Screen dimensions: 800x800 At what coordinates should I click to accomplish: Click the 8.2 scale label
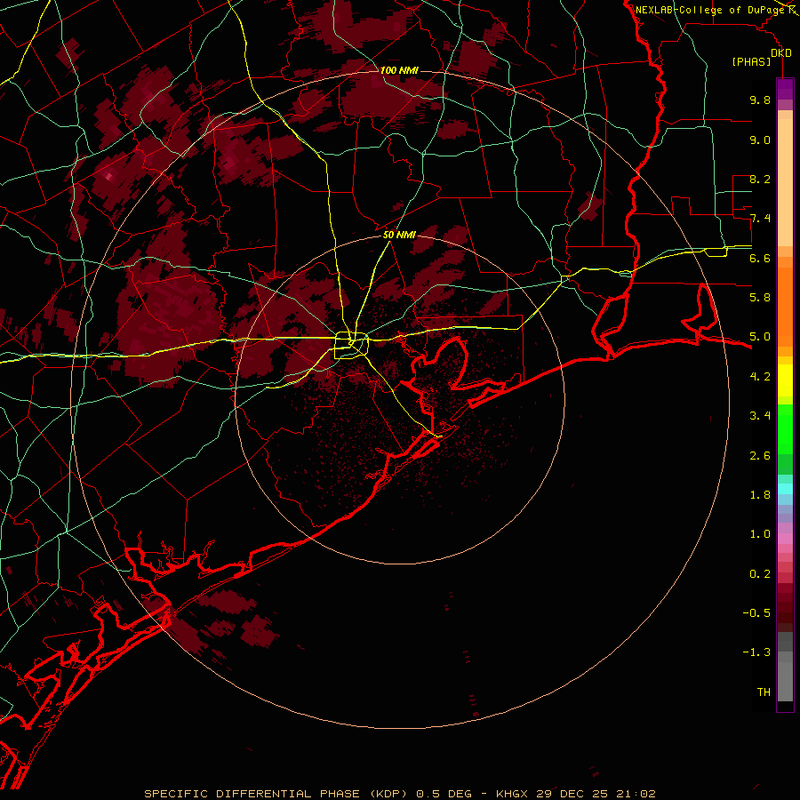click(760, 179)
